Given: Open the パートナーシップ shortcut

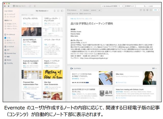Looking at the screenshot, I should [x=10, y=14].
